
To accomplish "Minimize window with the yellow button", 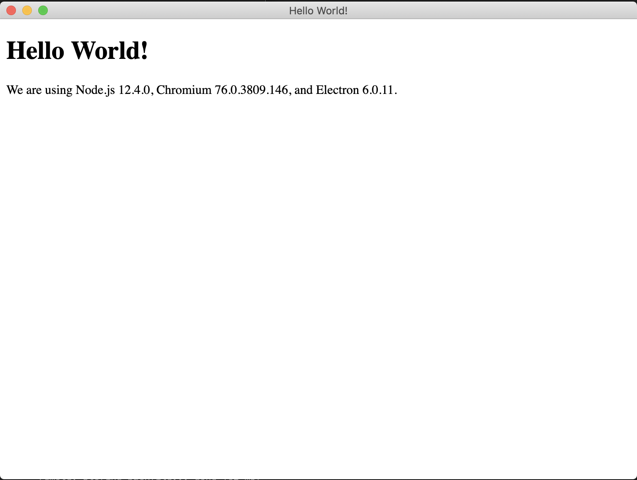I will tap(27, 10).
